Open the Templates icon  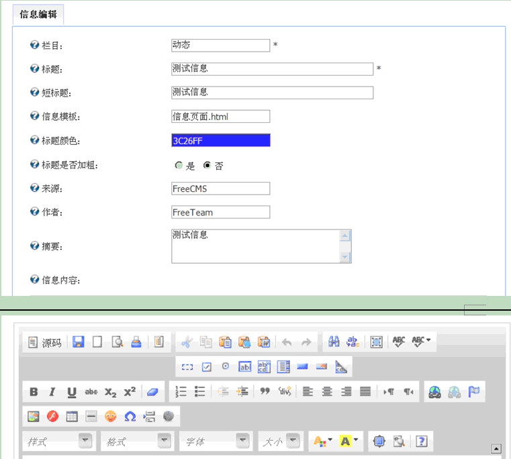[x=159, y=342]
